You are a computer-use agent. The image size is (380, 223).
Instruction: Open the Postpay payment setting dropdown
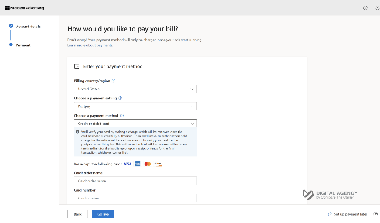pos(135,106)
